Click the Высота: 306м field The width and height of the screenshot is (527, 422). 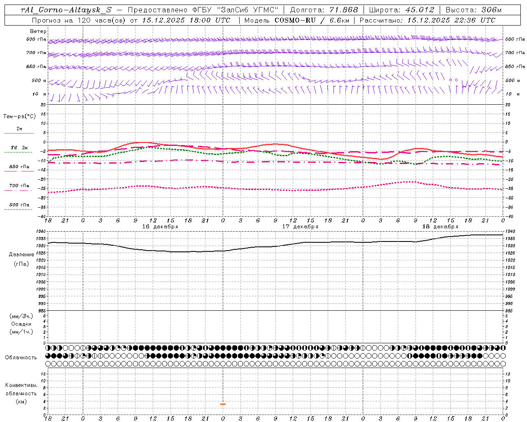473,10
